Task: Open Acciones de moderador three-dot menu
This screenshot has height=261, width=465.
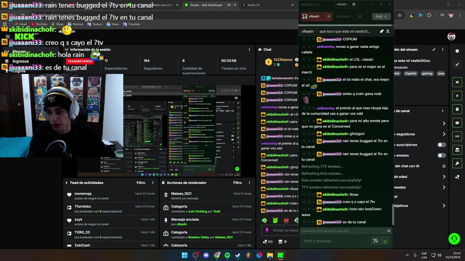Action: (249, 183)
